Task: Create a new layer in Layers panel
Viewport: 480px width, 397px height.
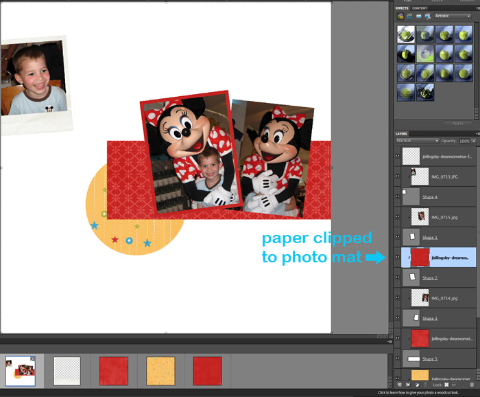Action: pos(400,385)
